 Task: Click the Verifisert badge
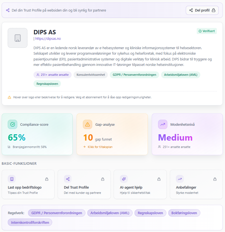pyautogui.click(x=207, y=31)
